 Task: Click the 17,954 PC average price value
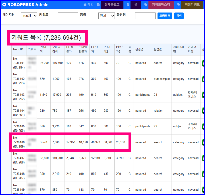[x=71, y=142]
